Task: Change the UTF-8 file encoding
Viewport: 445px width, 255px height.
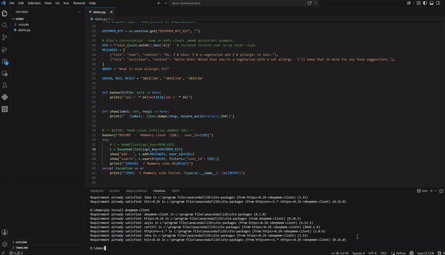Action: coord(372,253)
